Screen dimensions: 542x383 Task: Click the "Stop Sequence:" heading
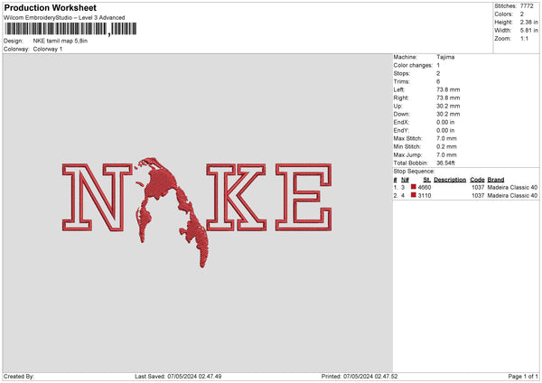[x=414, y=171]
